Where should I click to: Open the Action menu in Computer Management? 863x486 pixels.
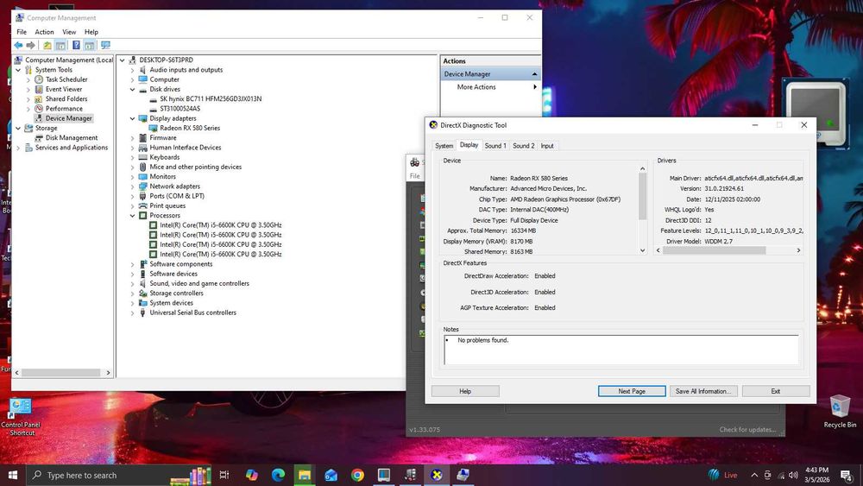point(45,32)
